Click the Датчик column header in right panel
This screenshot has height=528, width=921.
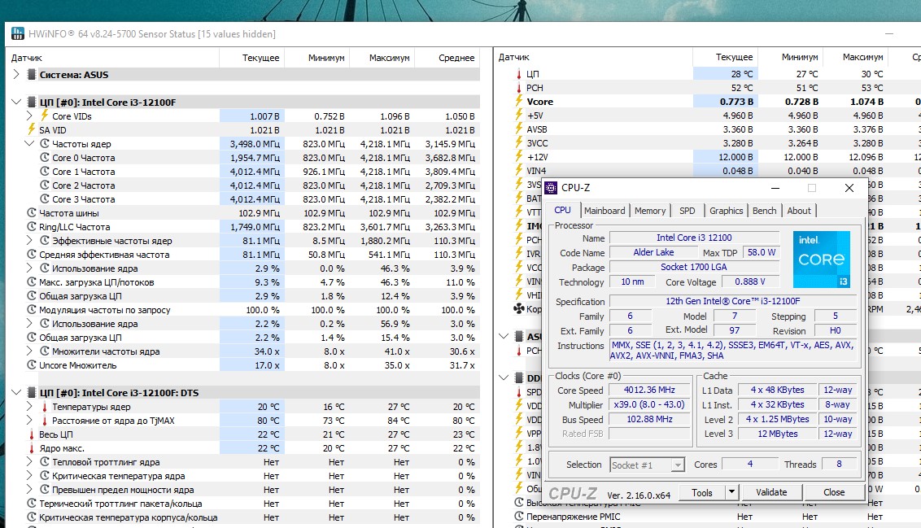[x=595, y=57]
